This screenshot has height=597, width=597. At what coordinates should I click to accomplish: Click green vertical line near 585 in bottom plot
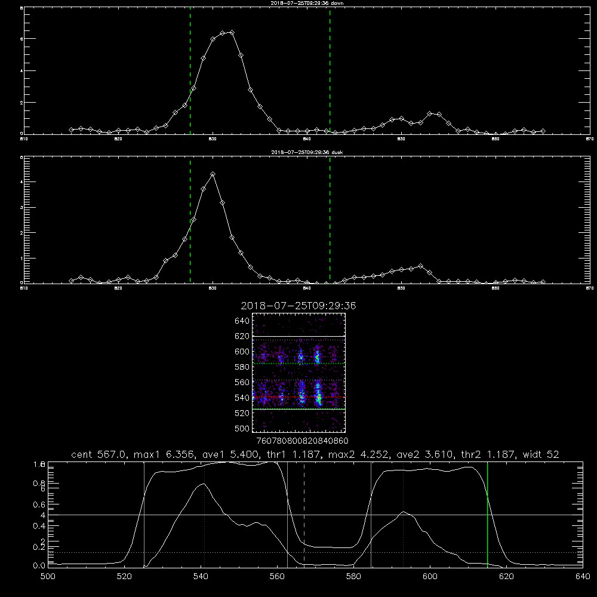371,514
